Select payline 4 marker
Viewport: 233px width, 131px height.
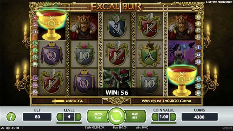[35, 18]
